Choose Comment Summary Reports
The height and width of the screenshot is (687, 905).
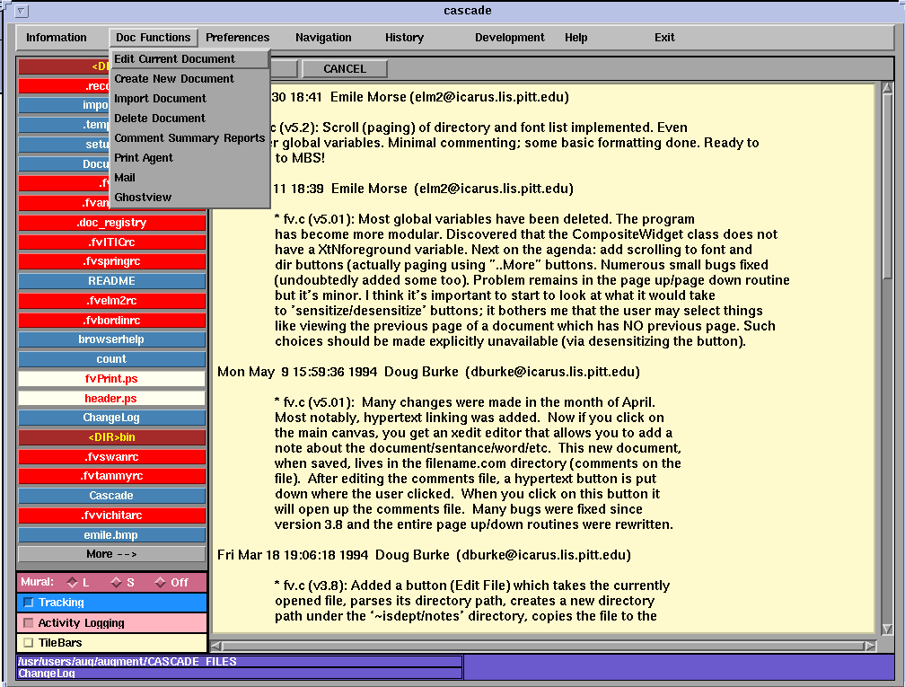[x=189, y=138]
